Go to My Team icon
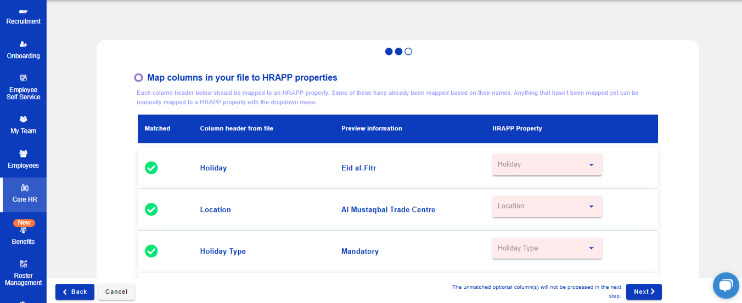742x303 pixels. 23,119
